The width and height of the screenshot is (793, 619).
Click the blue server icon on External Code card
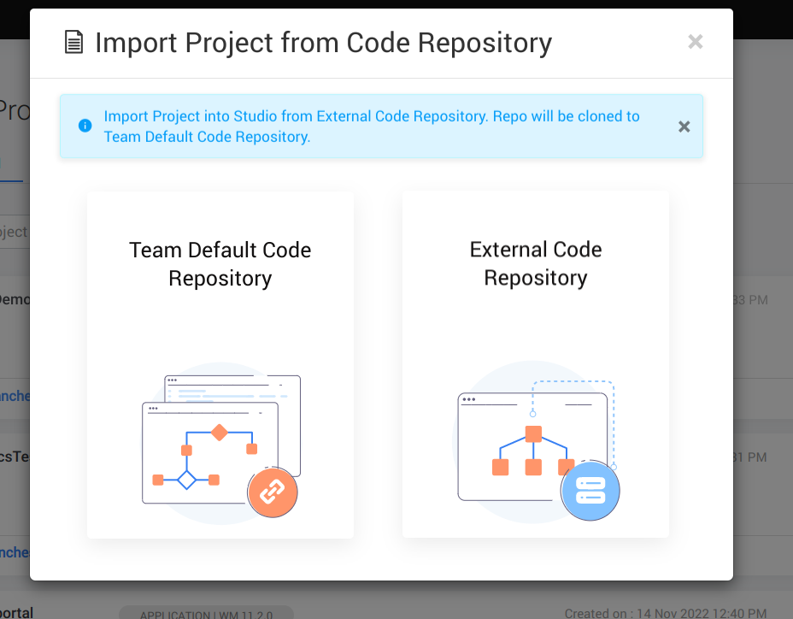pos(590,490)
